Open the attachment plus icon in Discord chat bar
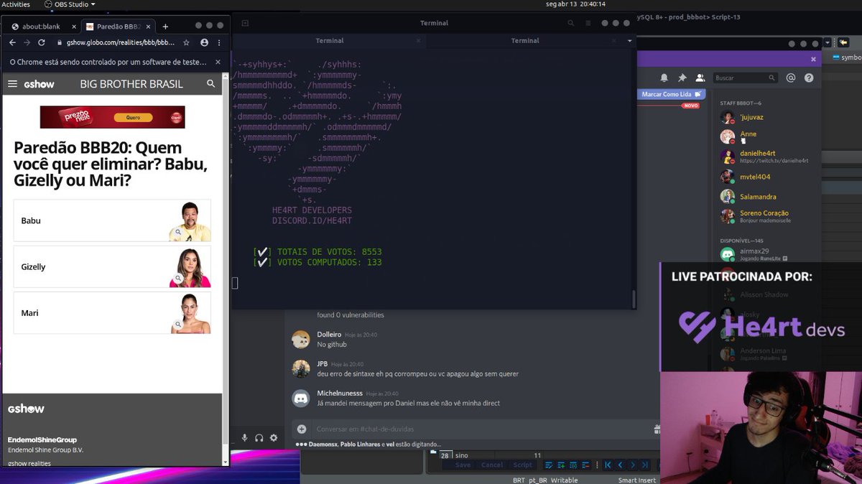The width and height of the screenshot is (862, 484). point(301,429)
